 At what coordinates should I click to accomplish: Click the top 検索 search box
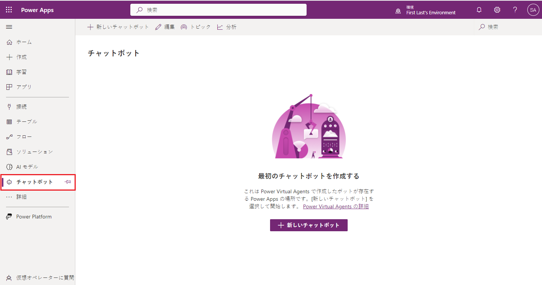point(218,10)
